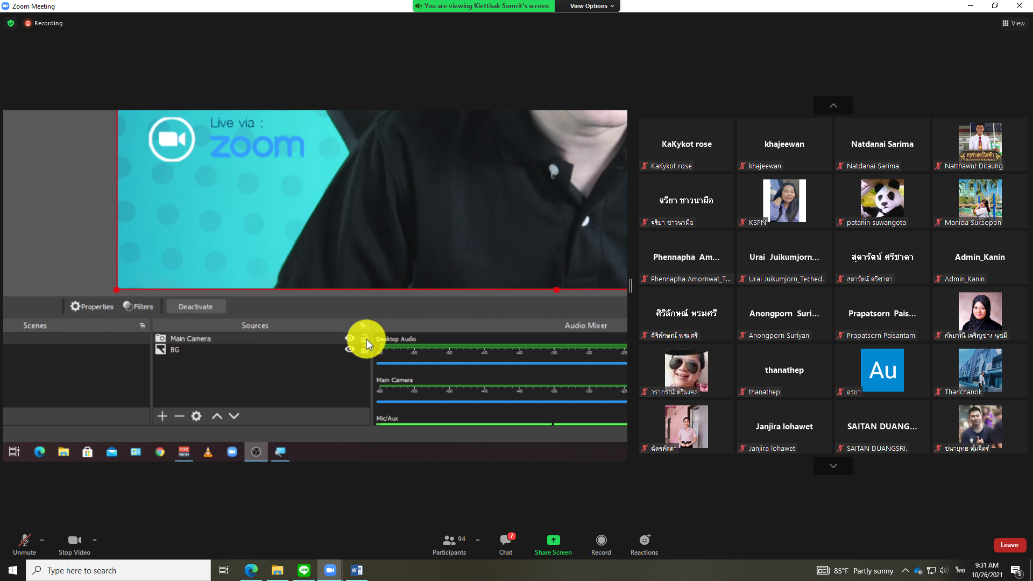The width and height of the screenshot is (1033, 581).
Task: Click the Record icon
Action: (601, 540)
